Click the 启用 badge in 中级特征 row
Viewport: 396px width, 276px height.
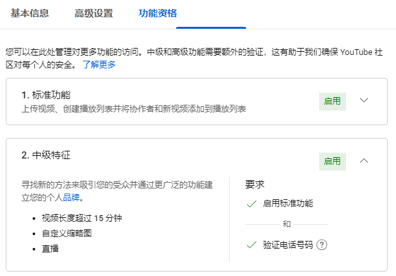point(332,161)
